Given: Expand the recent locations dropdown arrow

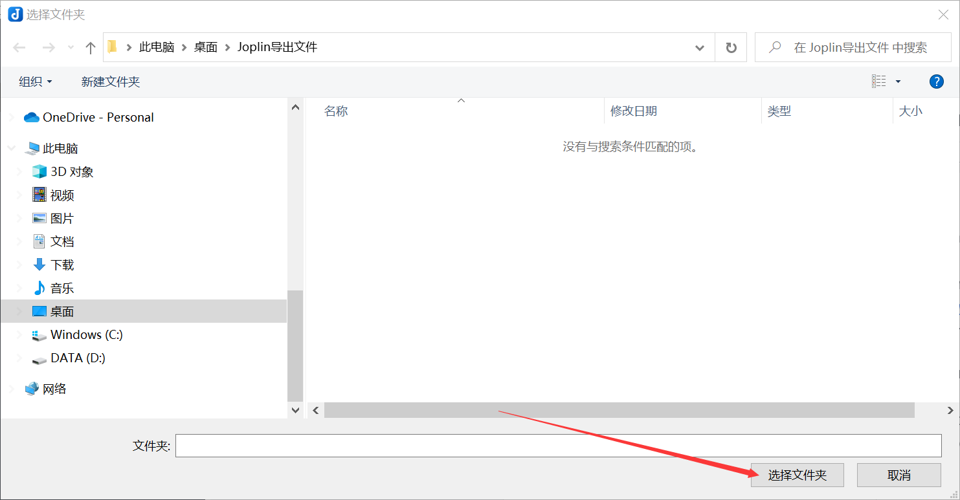Looking at the screenshot, I should 71,48.
